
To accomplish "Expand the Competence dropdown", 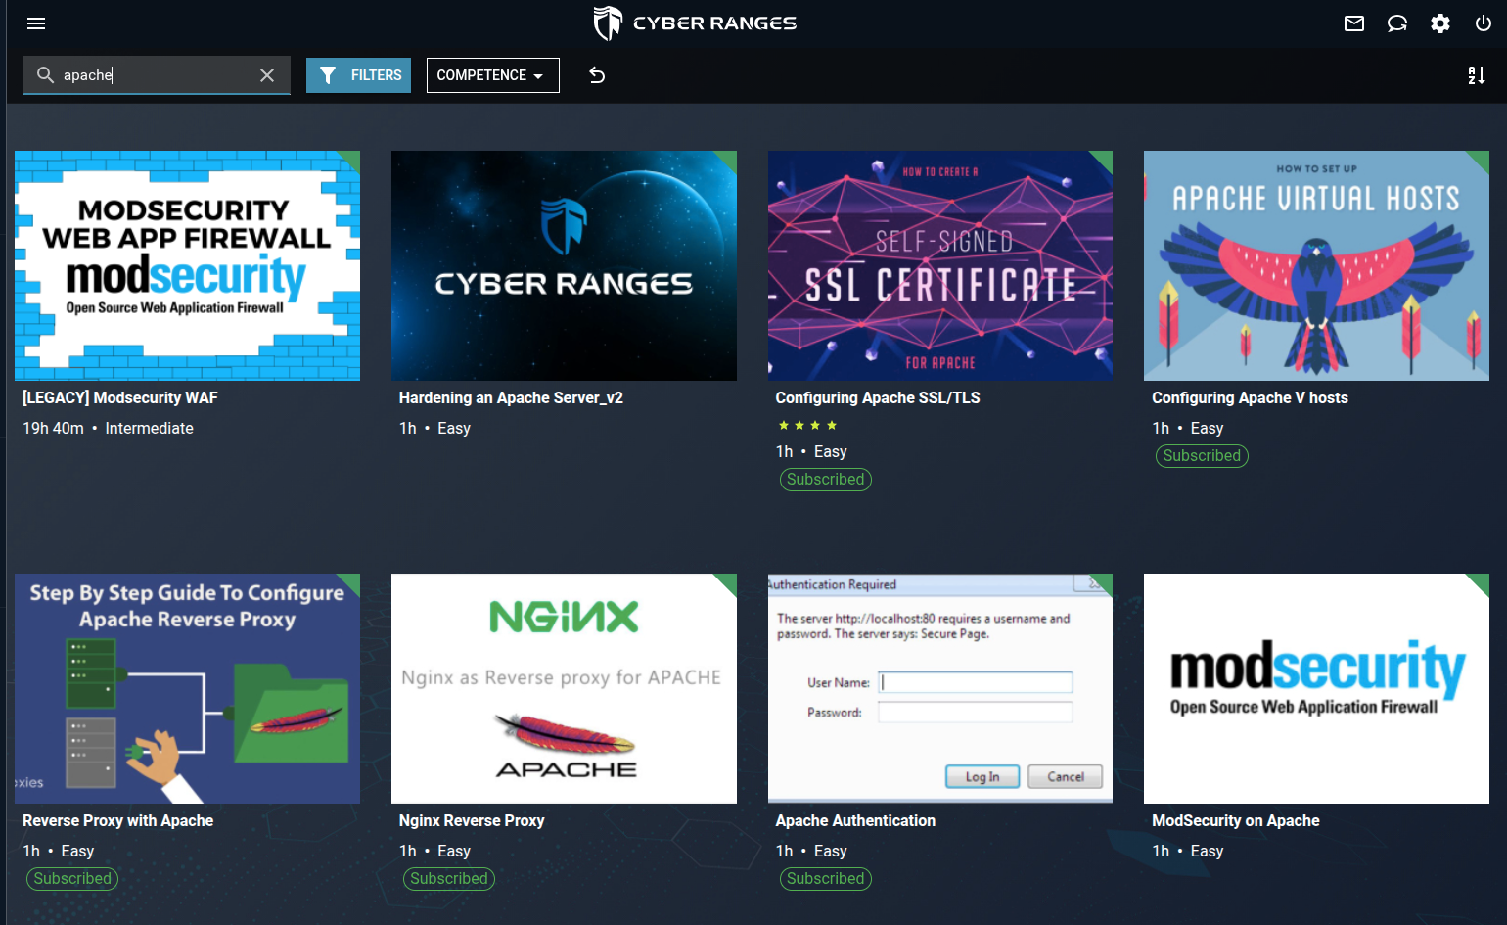I will click(x=492, y=75).
